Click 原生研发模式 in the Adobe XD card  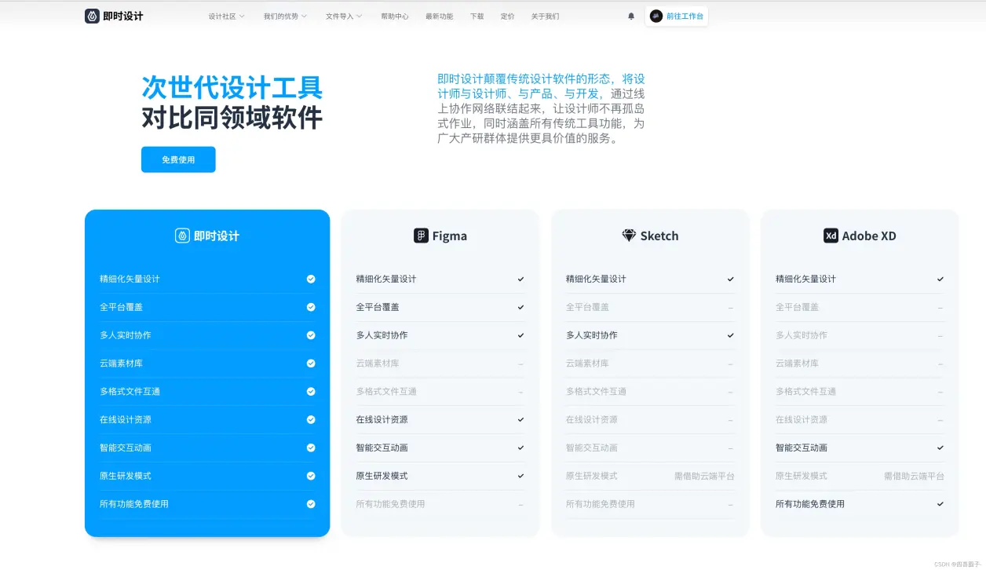click(802, 476)
